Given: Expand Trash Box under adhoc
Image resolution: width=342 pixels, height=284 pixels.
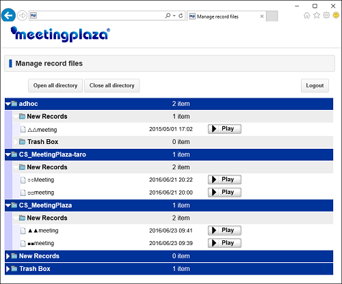Looking at the screenshot, I should [x=16, y=142].
